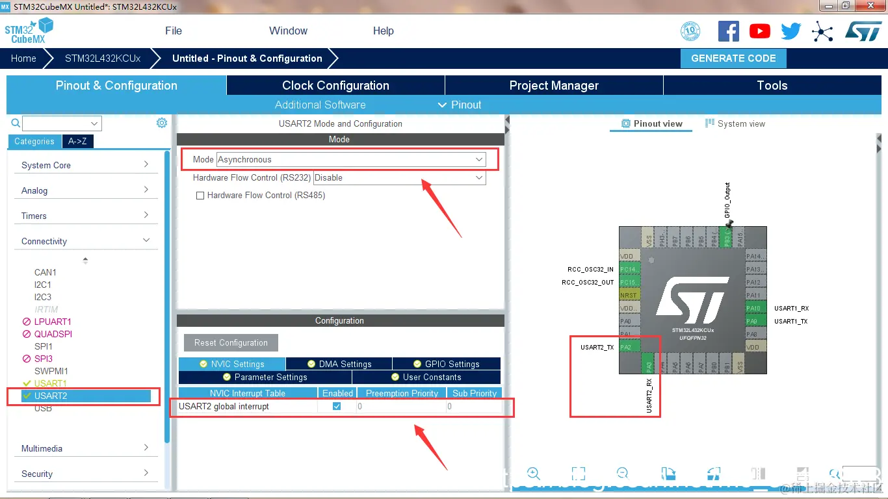Toggle Hardware Flow Control (RS485) checkbox

coord(200,195)
